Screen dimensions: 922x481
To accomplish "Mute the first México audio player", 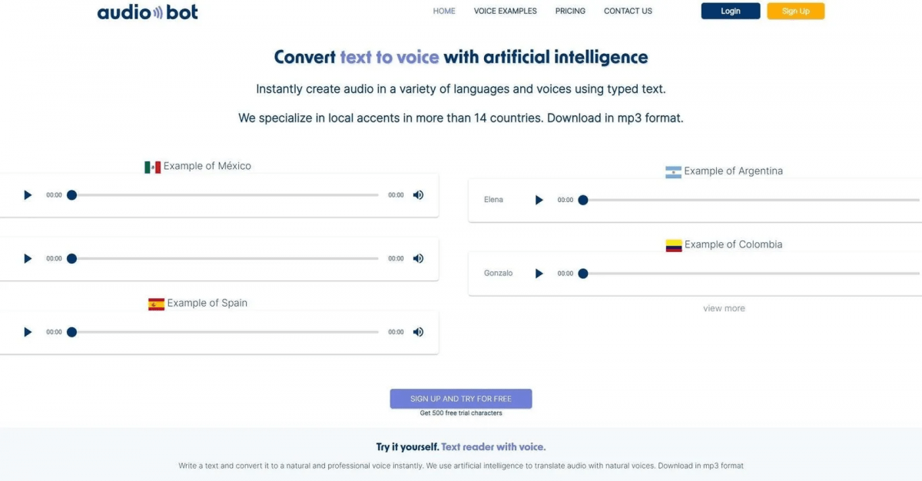I will click(418, 195).
